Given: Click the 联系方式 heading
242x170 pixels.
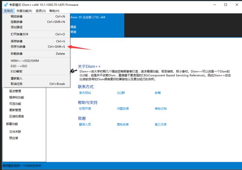Looking at the screenshot, I should click(86, 87).
